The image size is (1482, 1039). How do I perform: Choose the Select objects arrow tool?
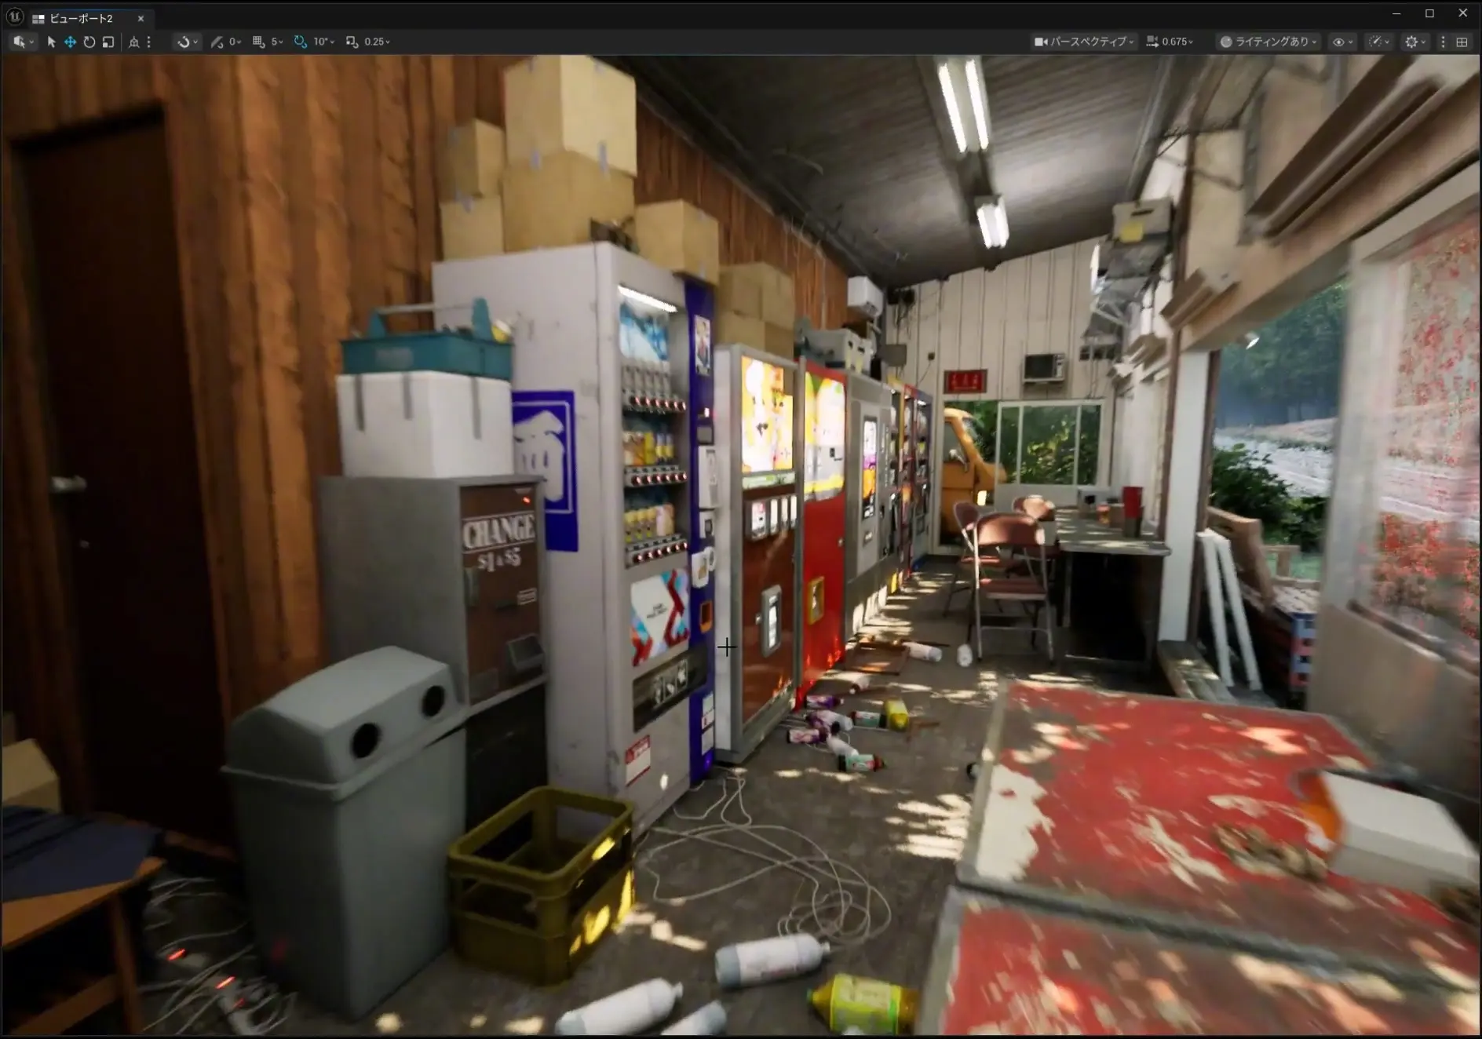coord(52,42)
